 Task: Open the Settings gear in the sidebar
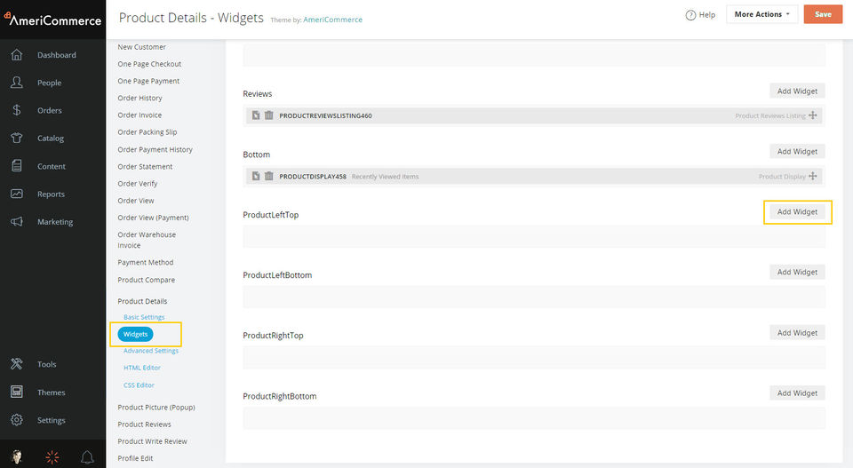pyautogui.click(x=17, y=420)
